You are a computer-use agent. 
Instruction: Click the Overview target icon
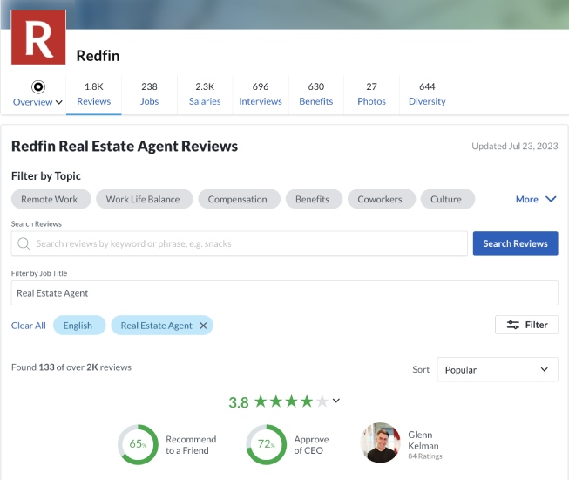click(38, 87)
